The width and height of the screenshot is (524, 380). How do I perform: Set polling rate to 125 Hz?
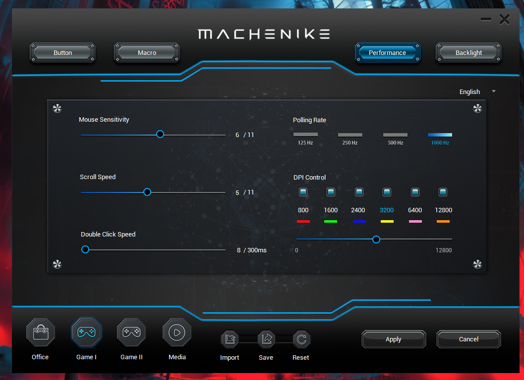[x=305, y=135]
